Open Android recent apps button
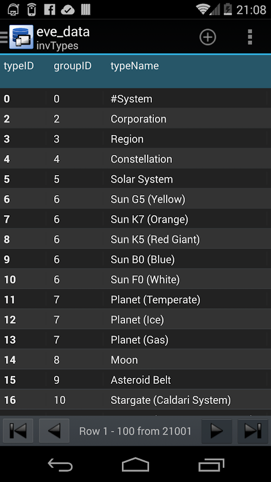Viewport: 271px width, 482px height. click(x=211, y=465)
